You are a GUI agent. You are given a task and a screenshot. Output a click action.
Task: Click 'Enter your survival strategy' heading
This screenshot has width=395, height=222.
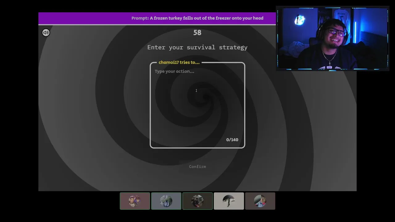[x=197, y=47]
